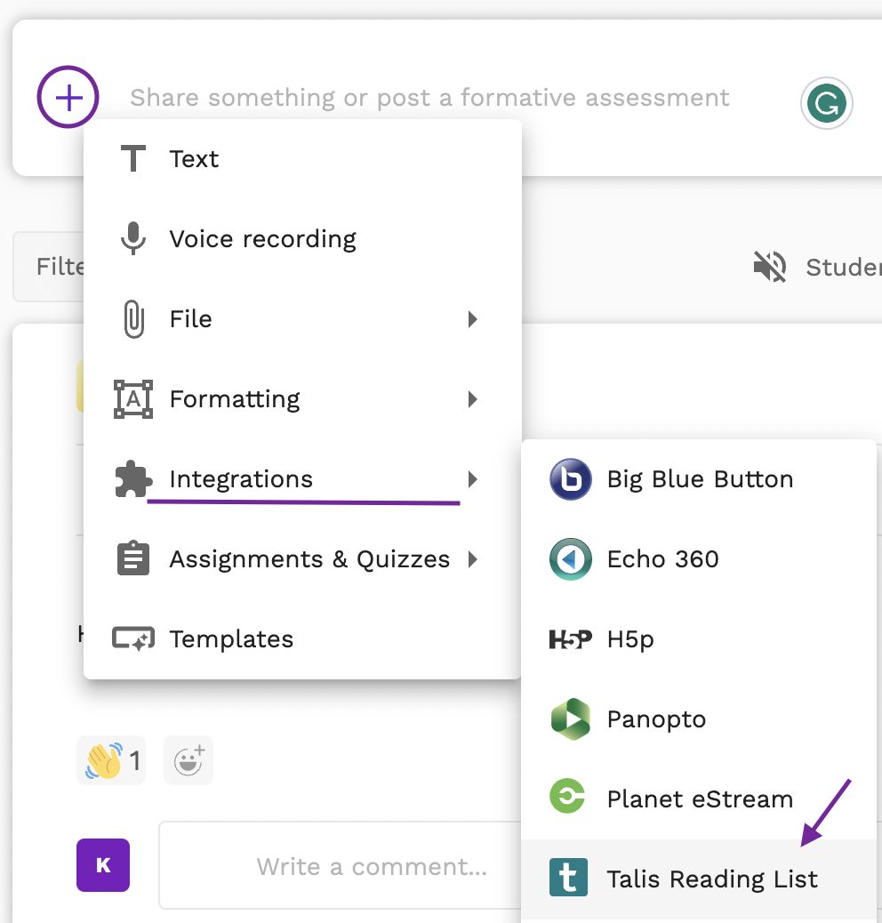Choose H5p integration
The width and height of the screenshot is (882, 923).
tap(699, 639)
